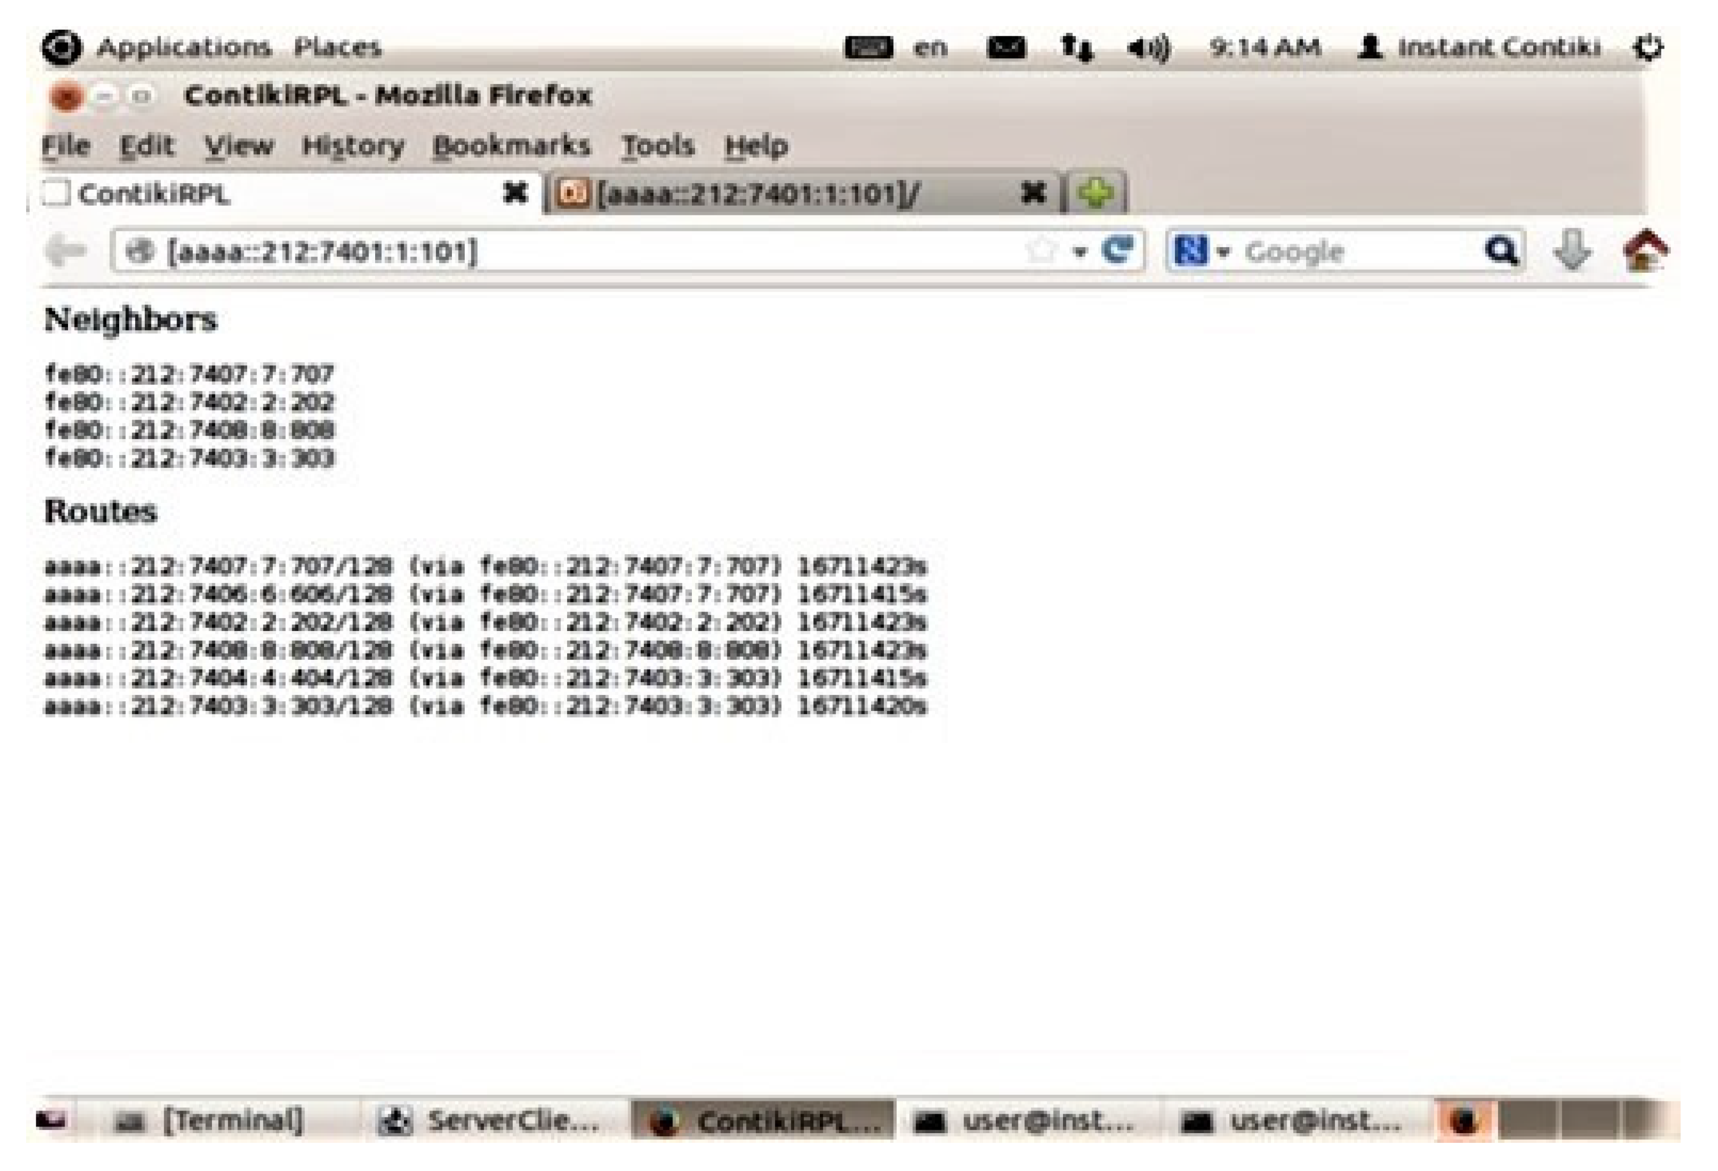Open the mail envelope indicator
Viewport: 1718px width, 1171px height.
coord(1006,48)
